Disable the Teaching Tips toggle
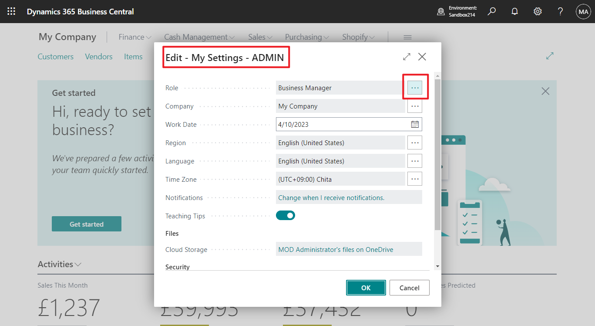The width and height of the screenshot is (595, 326). click(286, 215)
